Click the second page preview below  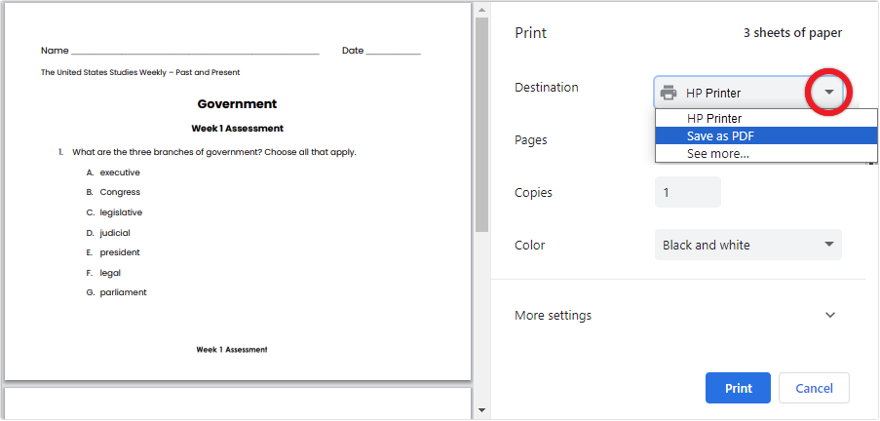point(238,403)
